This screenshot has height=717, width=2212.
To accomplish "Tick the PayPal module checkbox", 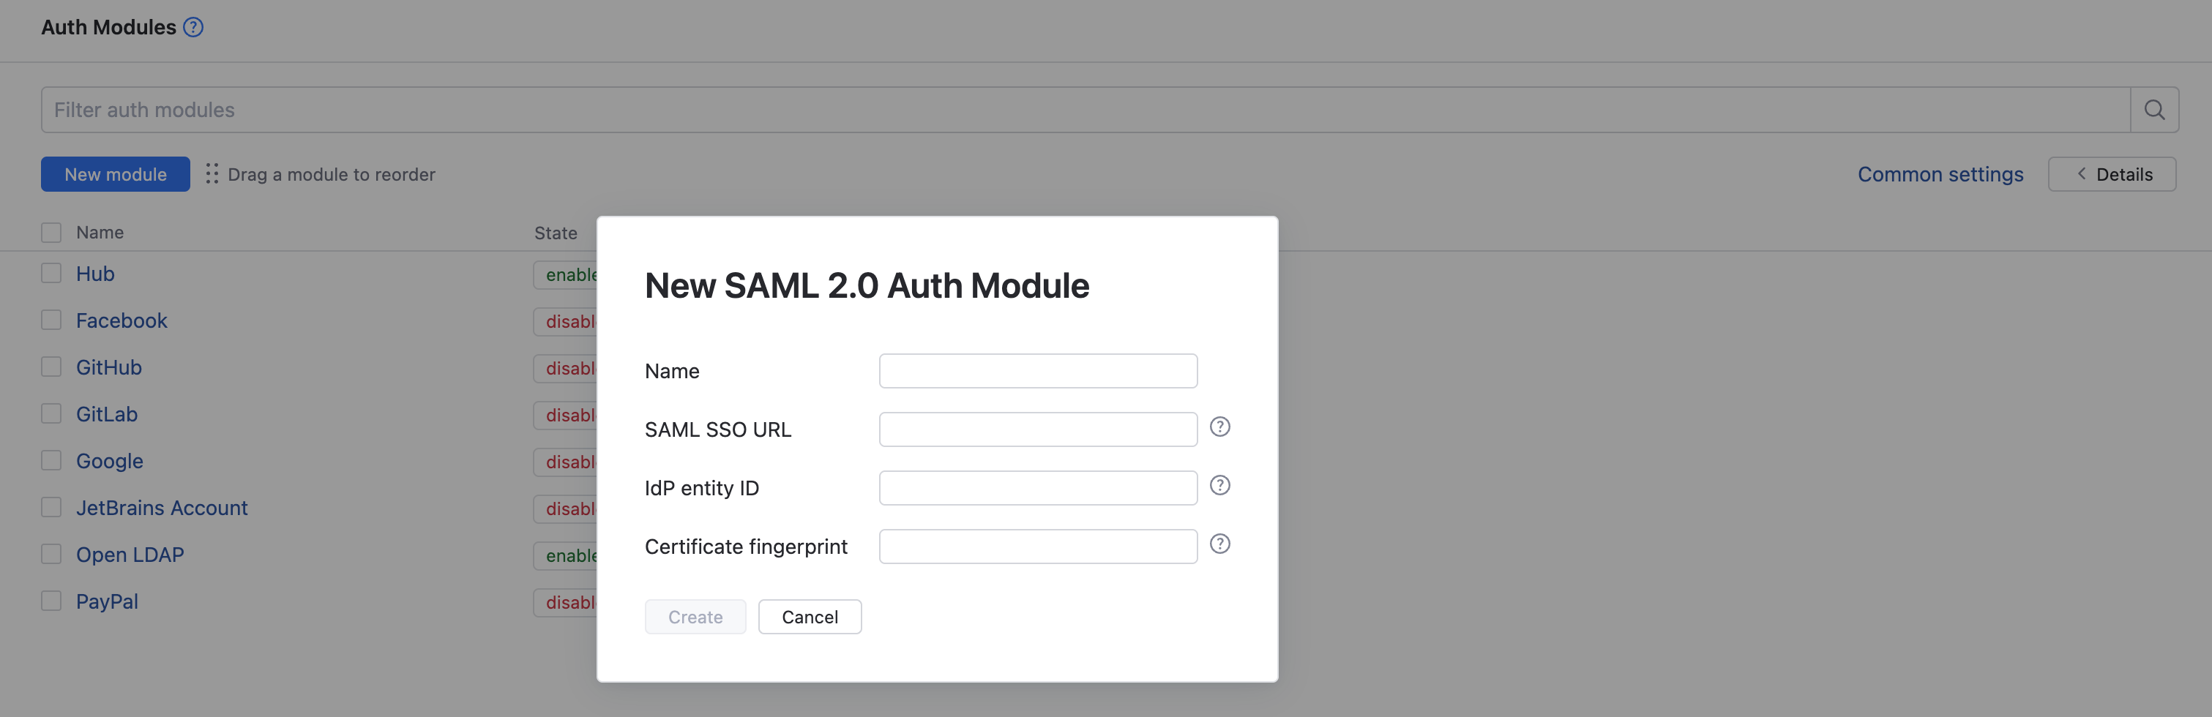I will click(51, 601).
